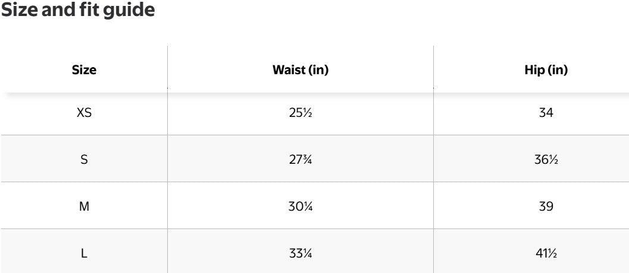
Task: Select the Hip (in) column header
Action: pyautogui.click(x=546, y=70)
